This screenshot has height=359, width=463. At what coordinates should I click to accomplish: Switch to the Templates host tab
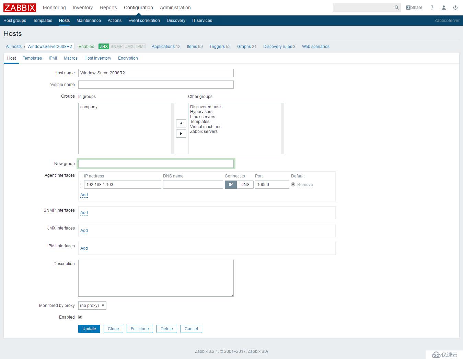(32, 58)
